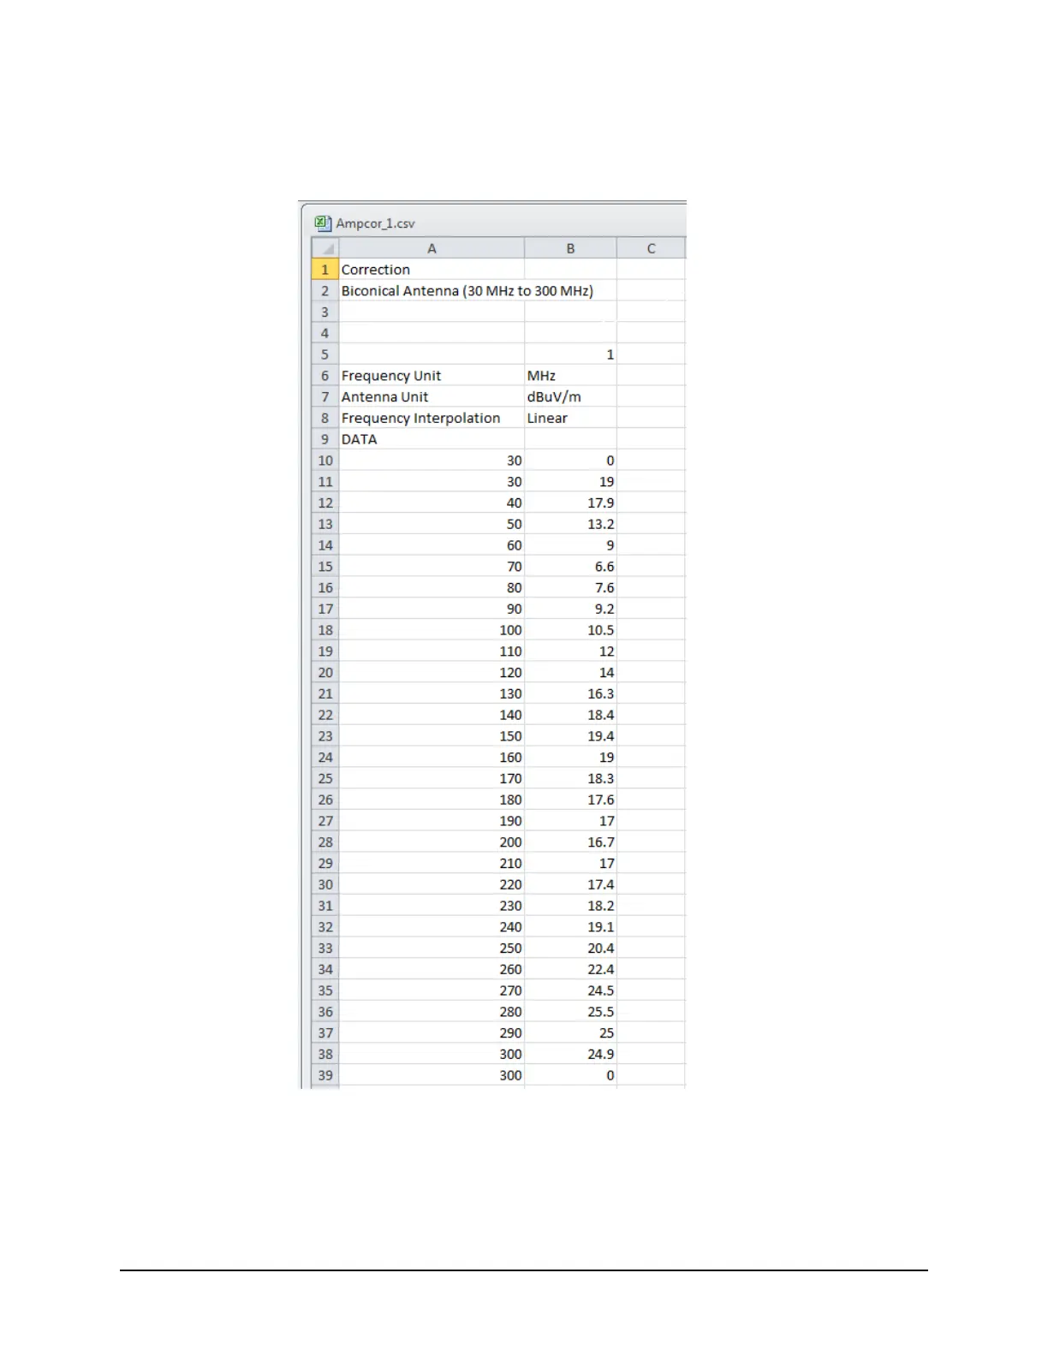Click frequency 110 in row 19
Screen dimensions: 1048x1356
click(x=432, y=651)
